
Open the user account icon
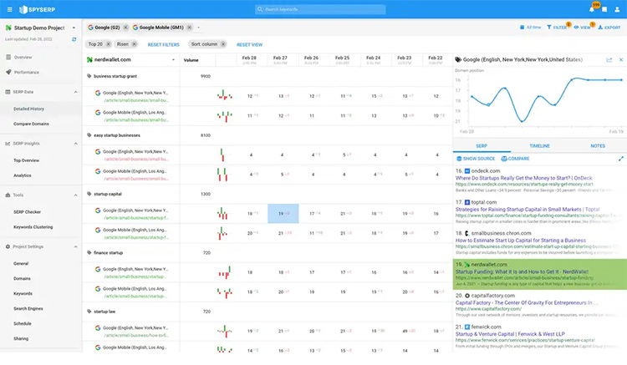click(618, 9)
